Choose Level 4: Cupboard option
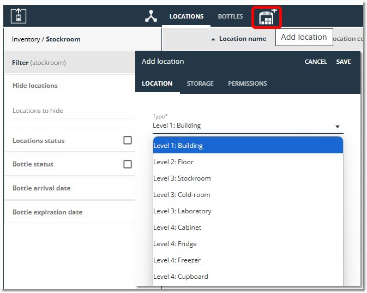Image resolution: width=367 pixels, height=293 pixels. click(248, 277)
